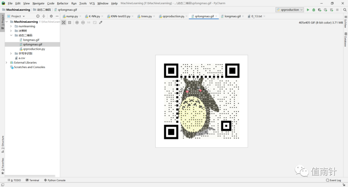The height and width of the screenshot is (187, 348).
Task: Open the concurrency diagram run icon
Action: point(331,10)
